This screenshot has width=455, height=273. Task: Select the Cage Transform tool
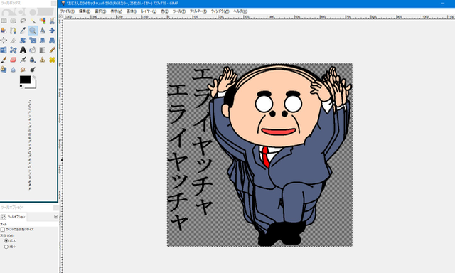(x=13, y=50)
